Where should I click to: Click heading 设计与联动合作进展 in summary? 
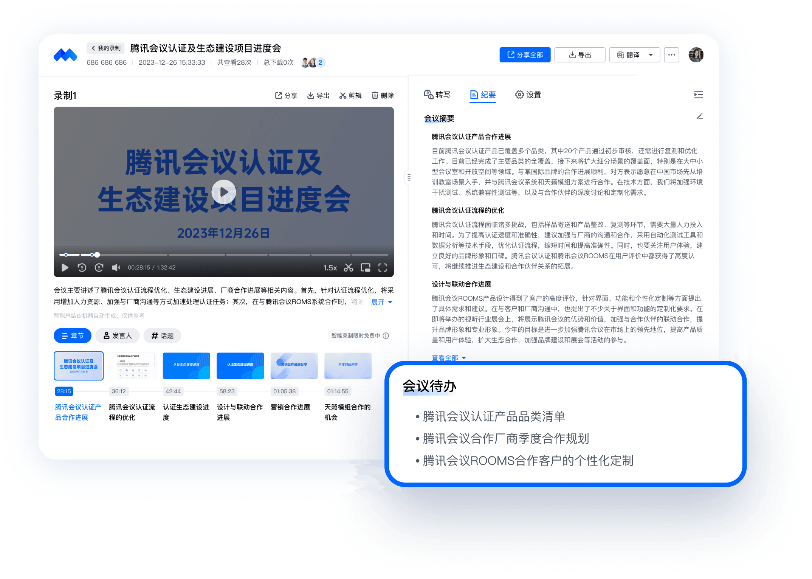(x=462, y=284)
